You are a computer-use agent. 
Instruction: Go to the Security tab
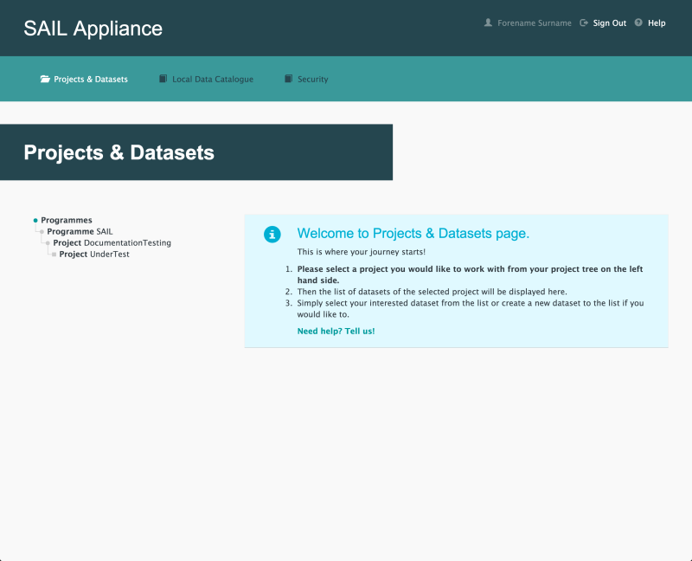(x=312, y=80)
